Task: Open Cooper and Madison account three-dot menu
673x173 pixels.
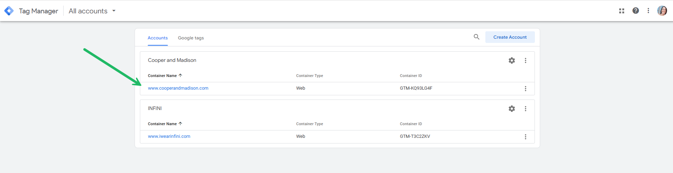Action: (x=525, y=60)
